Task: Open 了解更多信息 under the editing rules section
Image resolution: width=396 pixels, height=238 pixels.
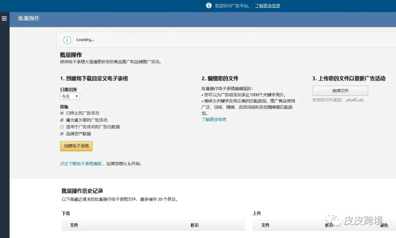Action: click(x=214, y=119)
